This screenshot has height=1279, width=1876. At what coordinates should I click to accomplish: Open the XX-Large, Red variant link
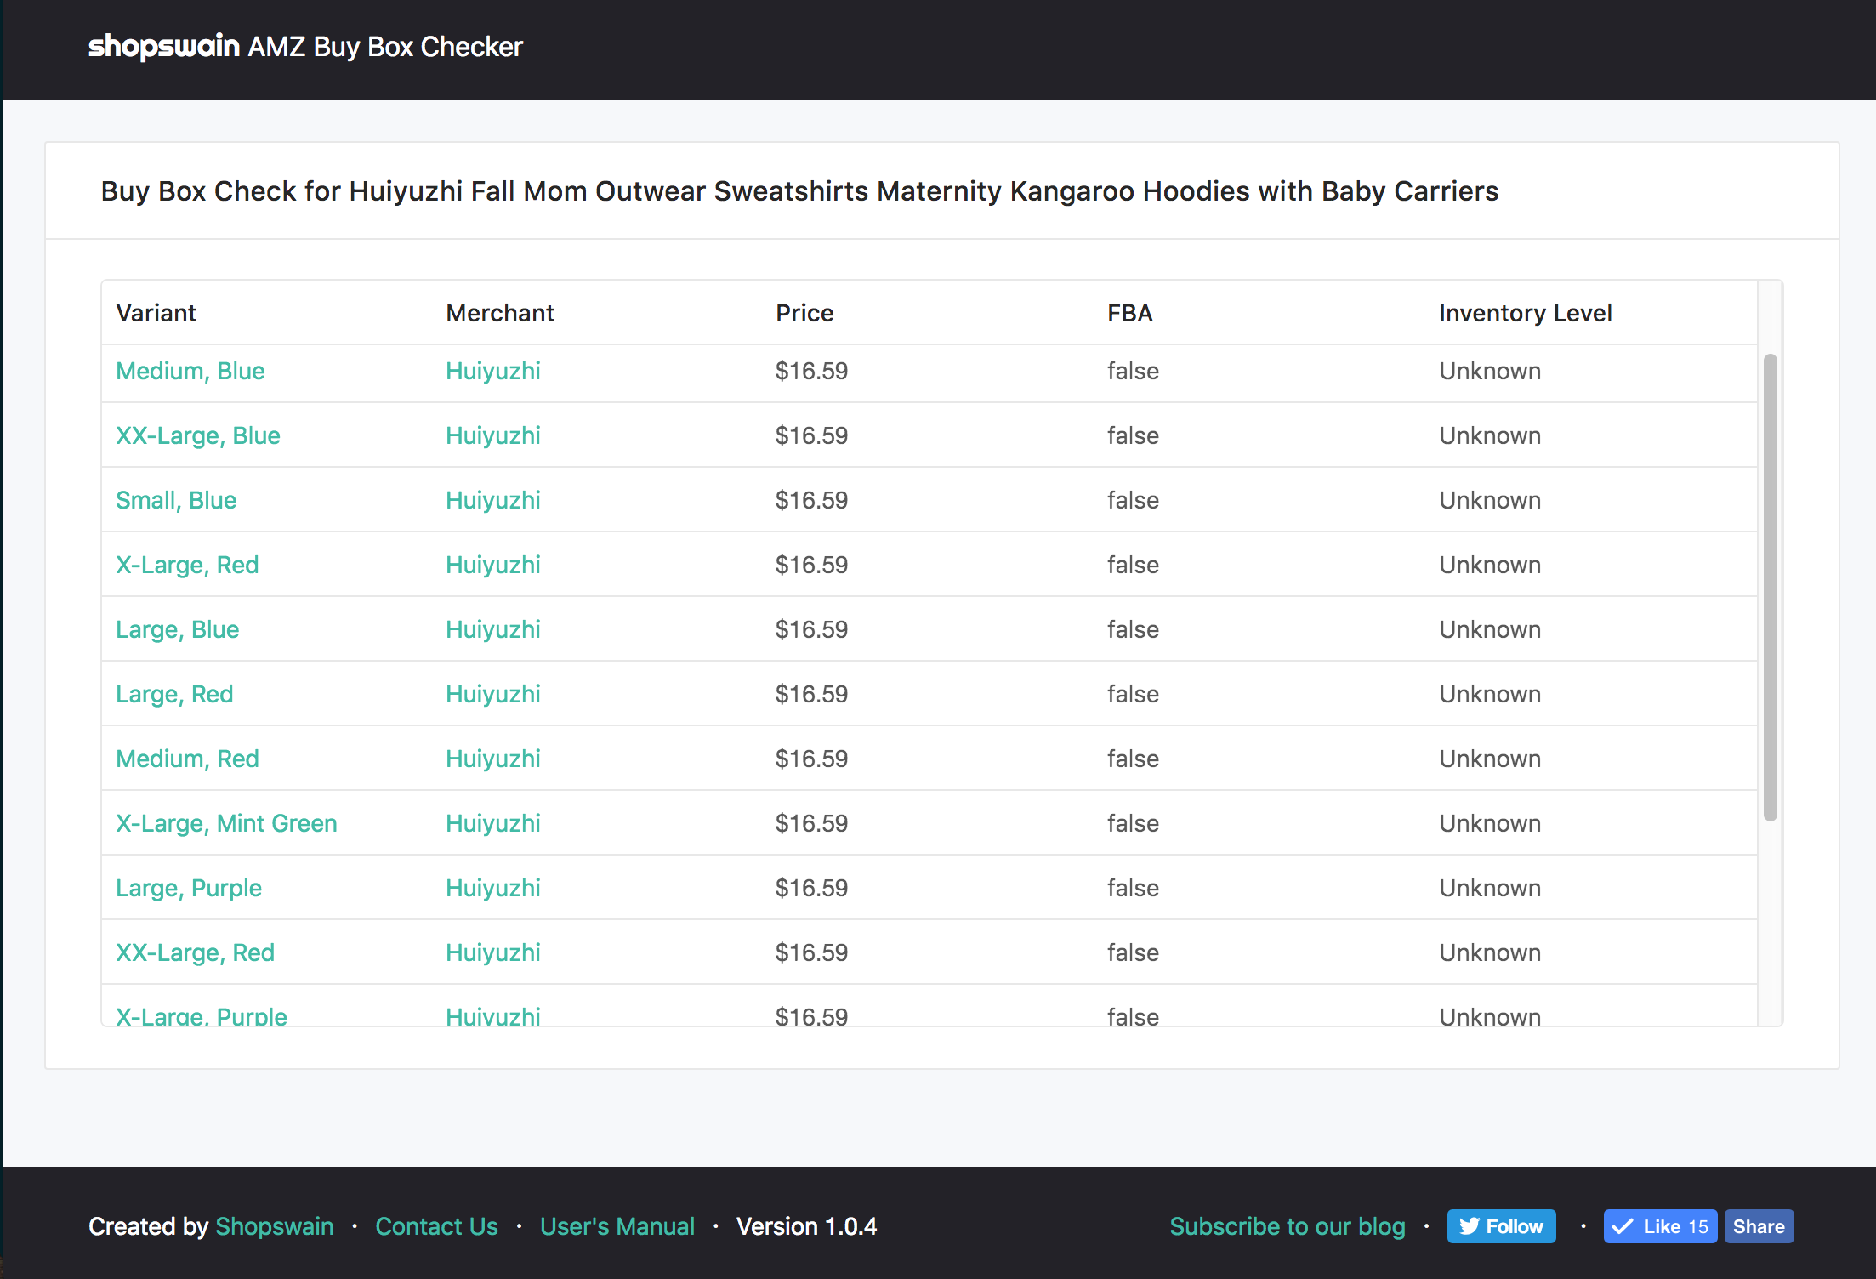196,952
